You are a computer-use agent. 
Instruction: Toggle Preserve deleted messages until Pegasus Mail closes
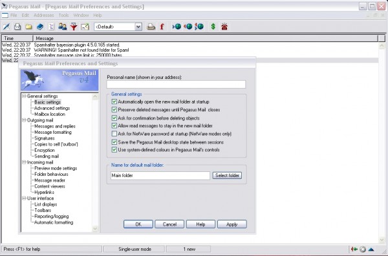(114, 109)
